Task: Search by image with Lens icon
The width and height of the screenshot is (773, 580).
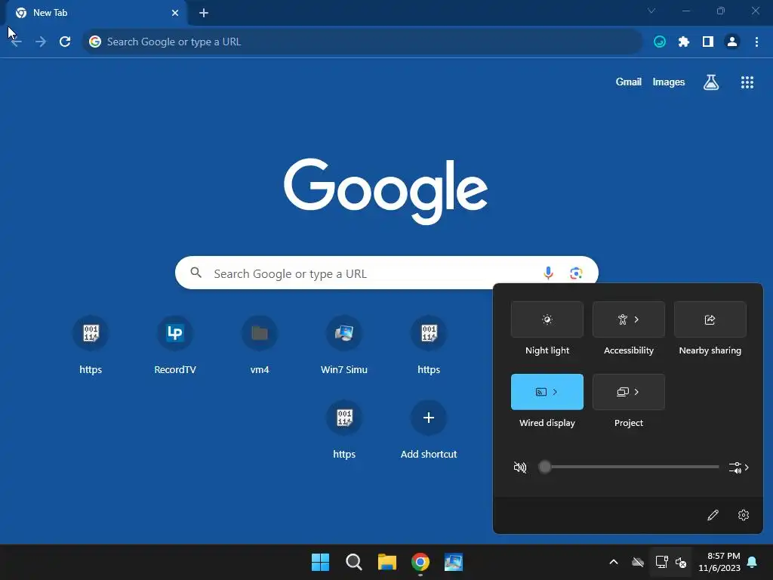Action: 576,273
